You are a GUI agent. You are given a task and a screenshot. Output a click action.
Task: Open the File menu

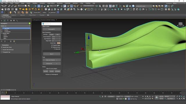[x=2, y=3]
